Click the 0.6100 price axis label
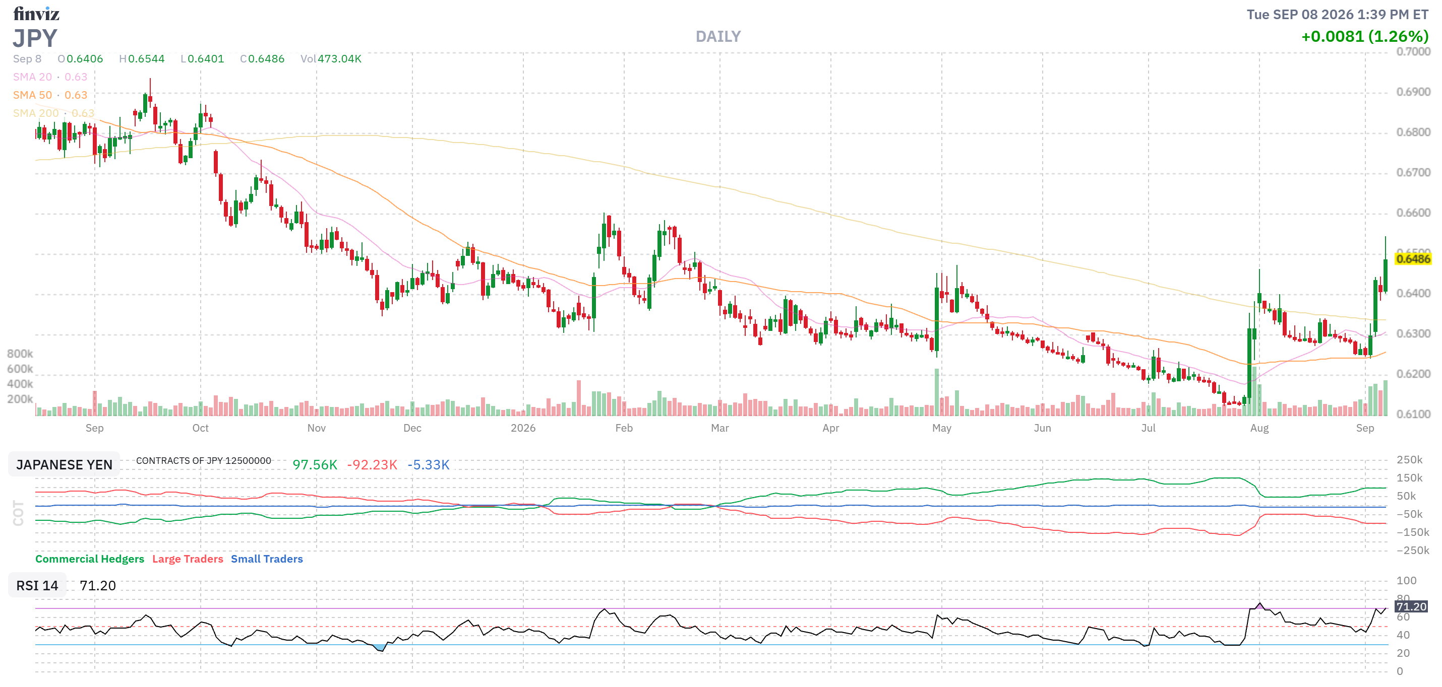 coord(1413,414)
